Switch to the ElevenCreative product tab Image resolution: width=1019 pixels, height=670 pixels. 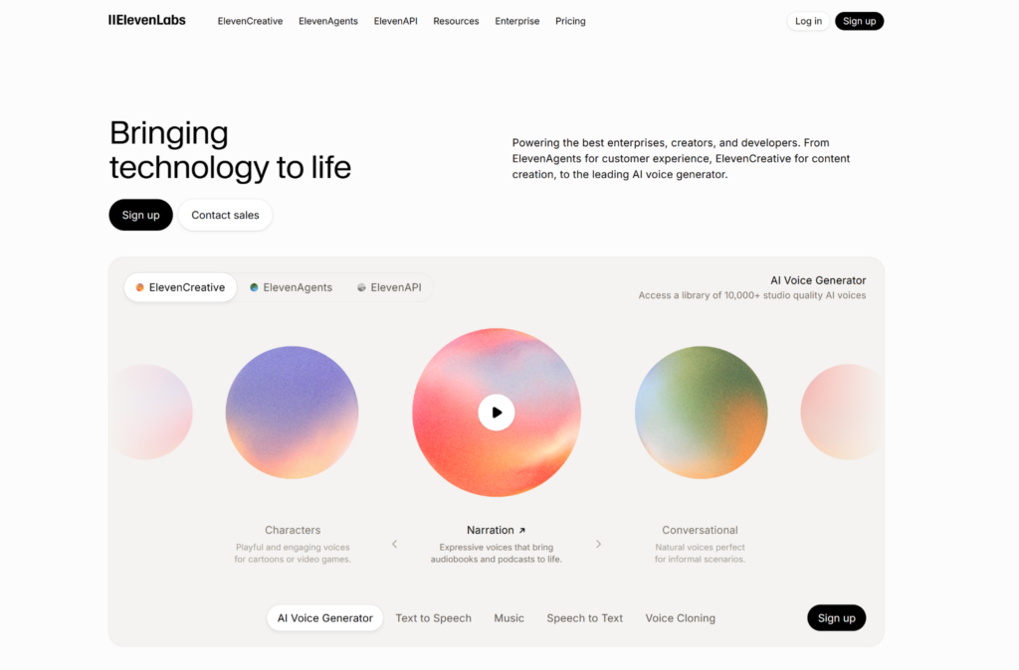click(180, 287)
